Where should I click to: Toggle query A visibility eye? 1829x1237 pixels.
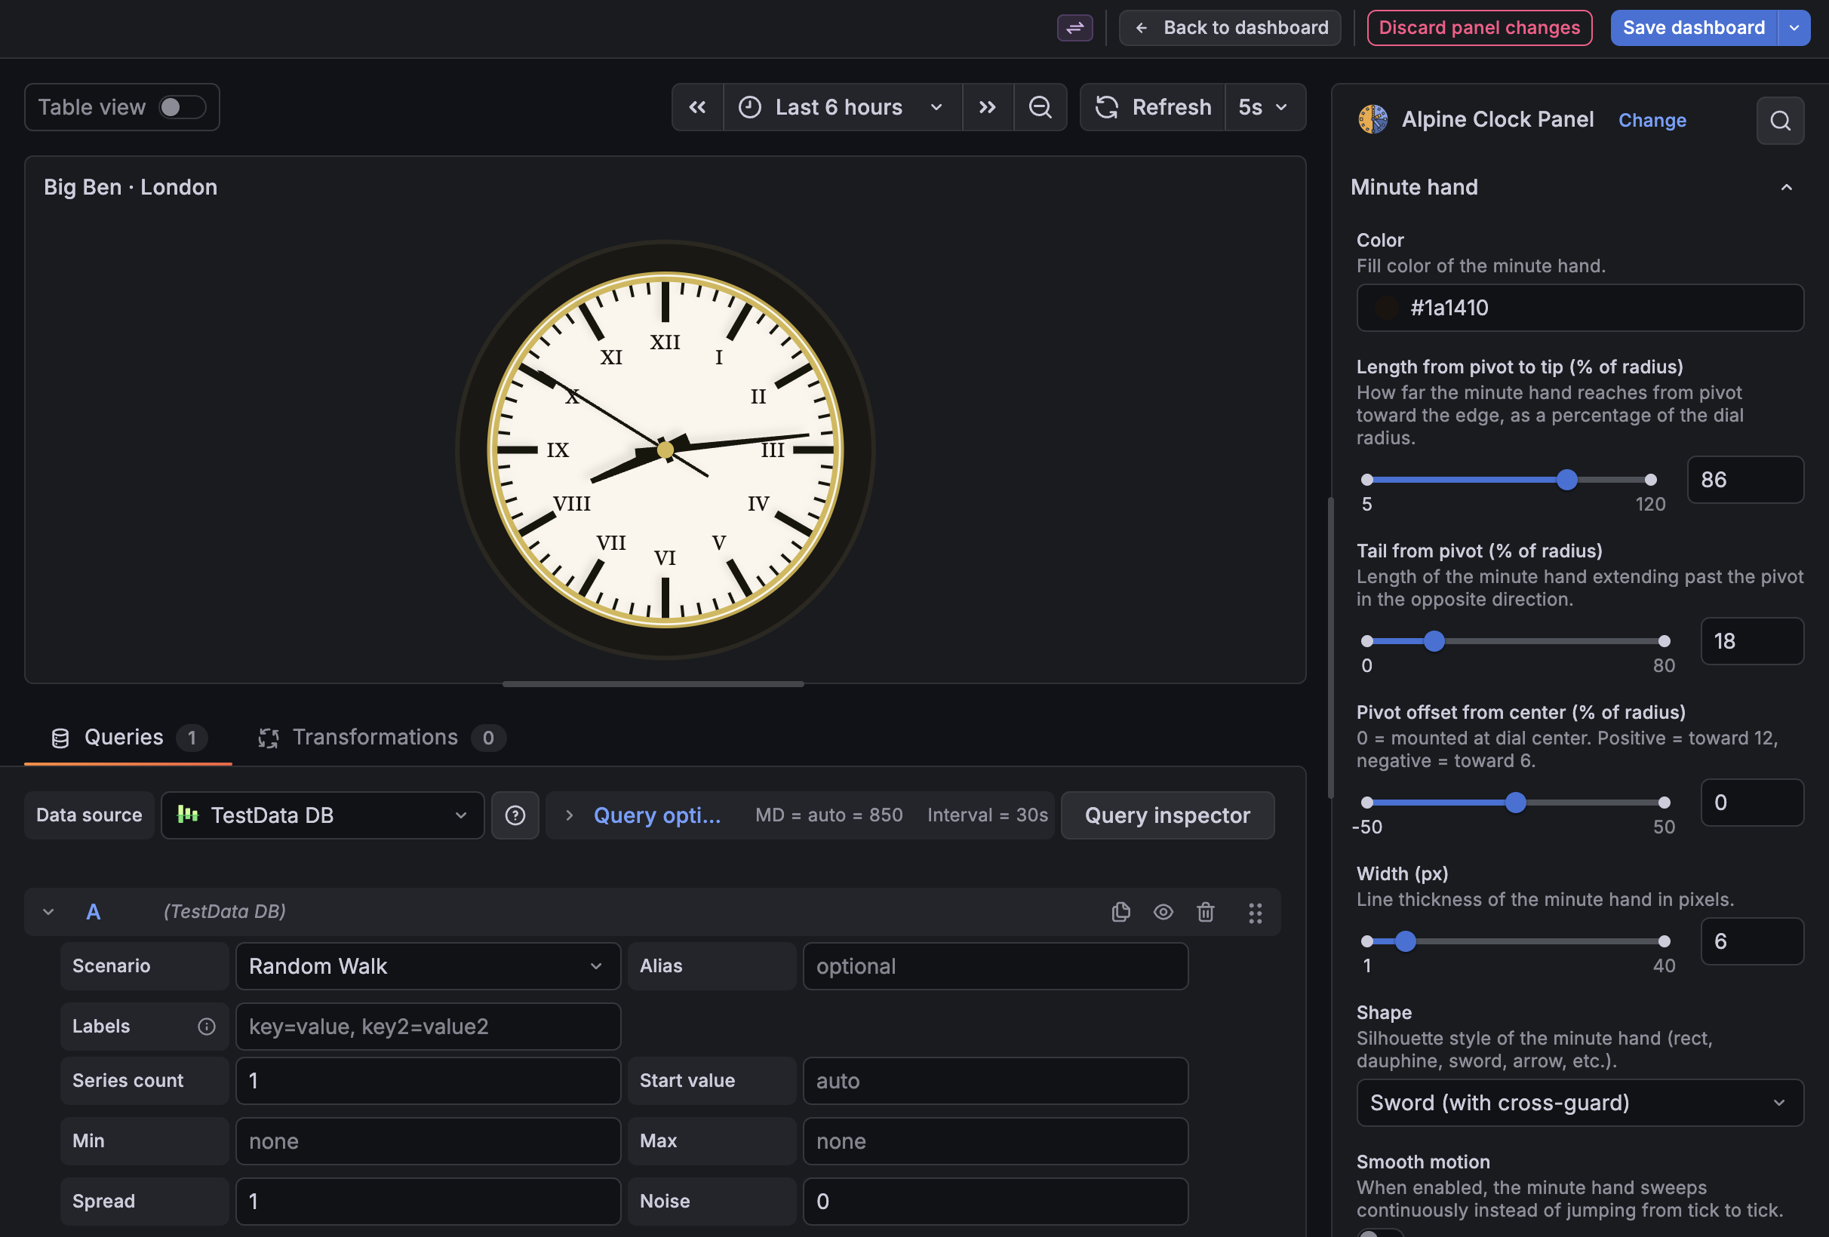point(1163,912)
